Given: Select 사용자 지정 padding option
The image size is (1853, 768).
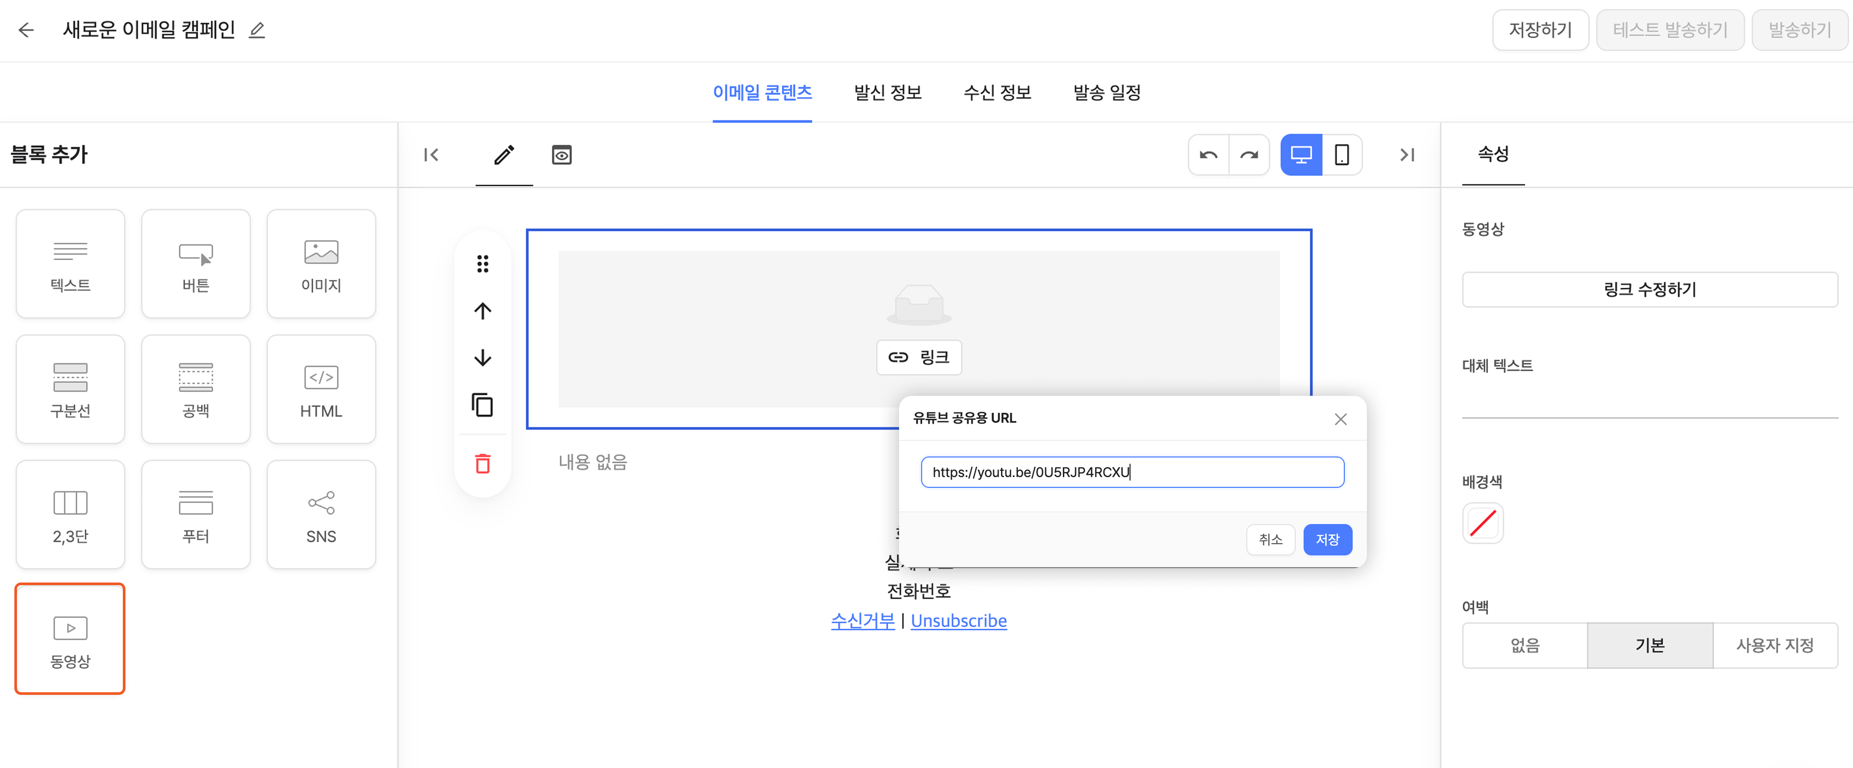Looking at the screenshot, I should [x=1775, y=645].
